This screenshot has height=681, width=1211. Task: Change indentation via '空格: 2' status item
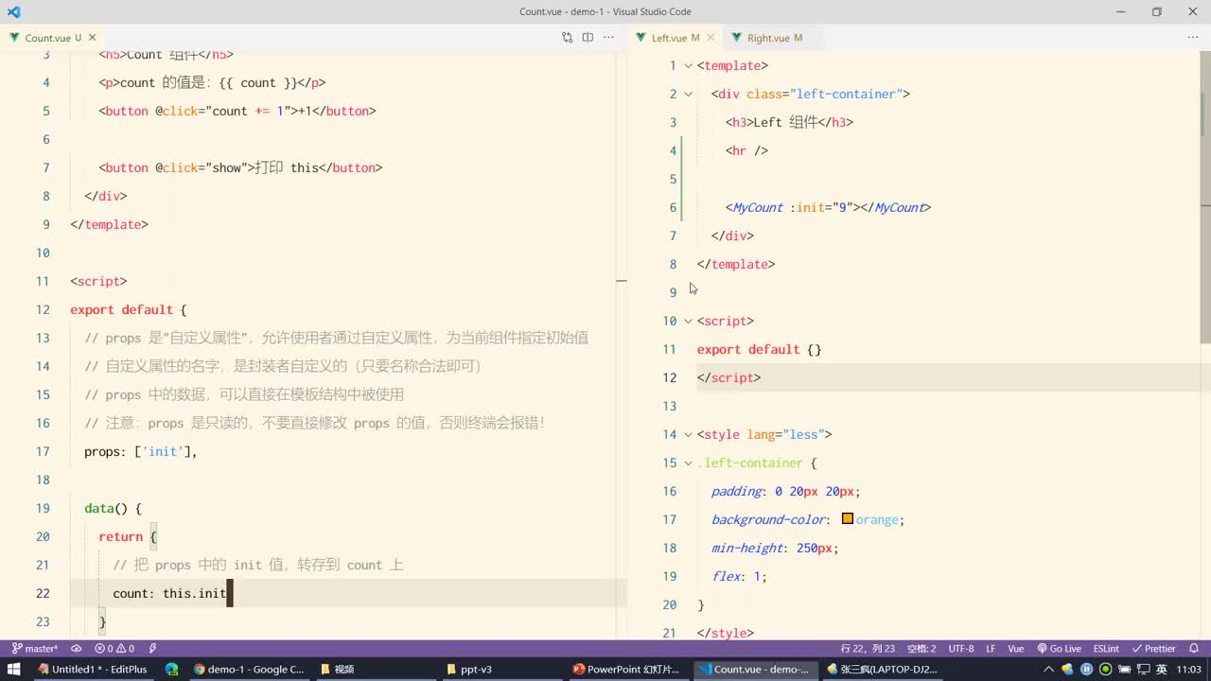(x=921, y=649)
